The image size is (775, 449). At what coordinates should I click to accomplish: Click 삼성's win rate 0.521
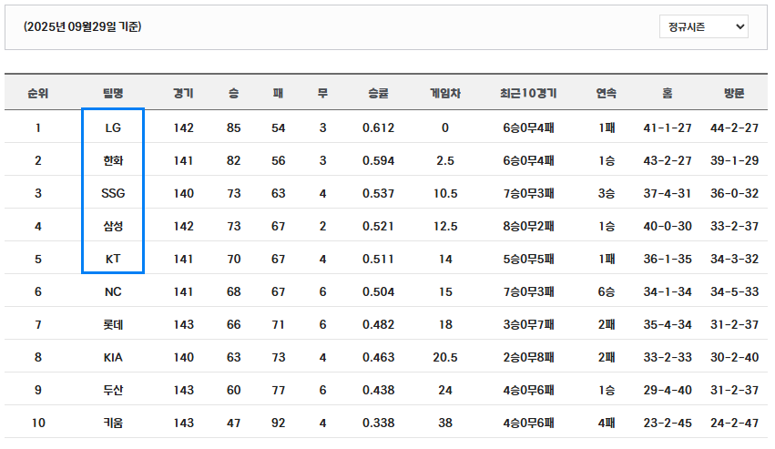pos(378,227)
